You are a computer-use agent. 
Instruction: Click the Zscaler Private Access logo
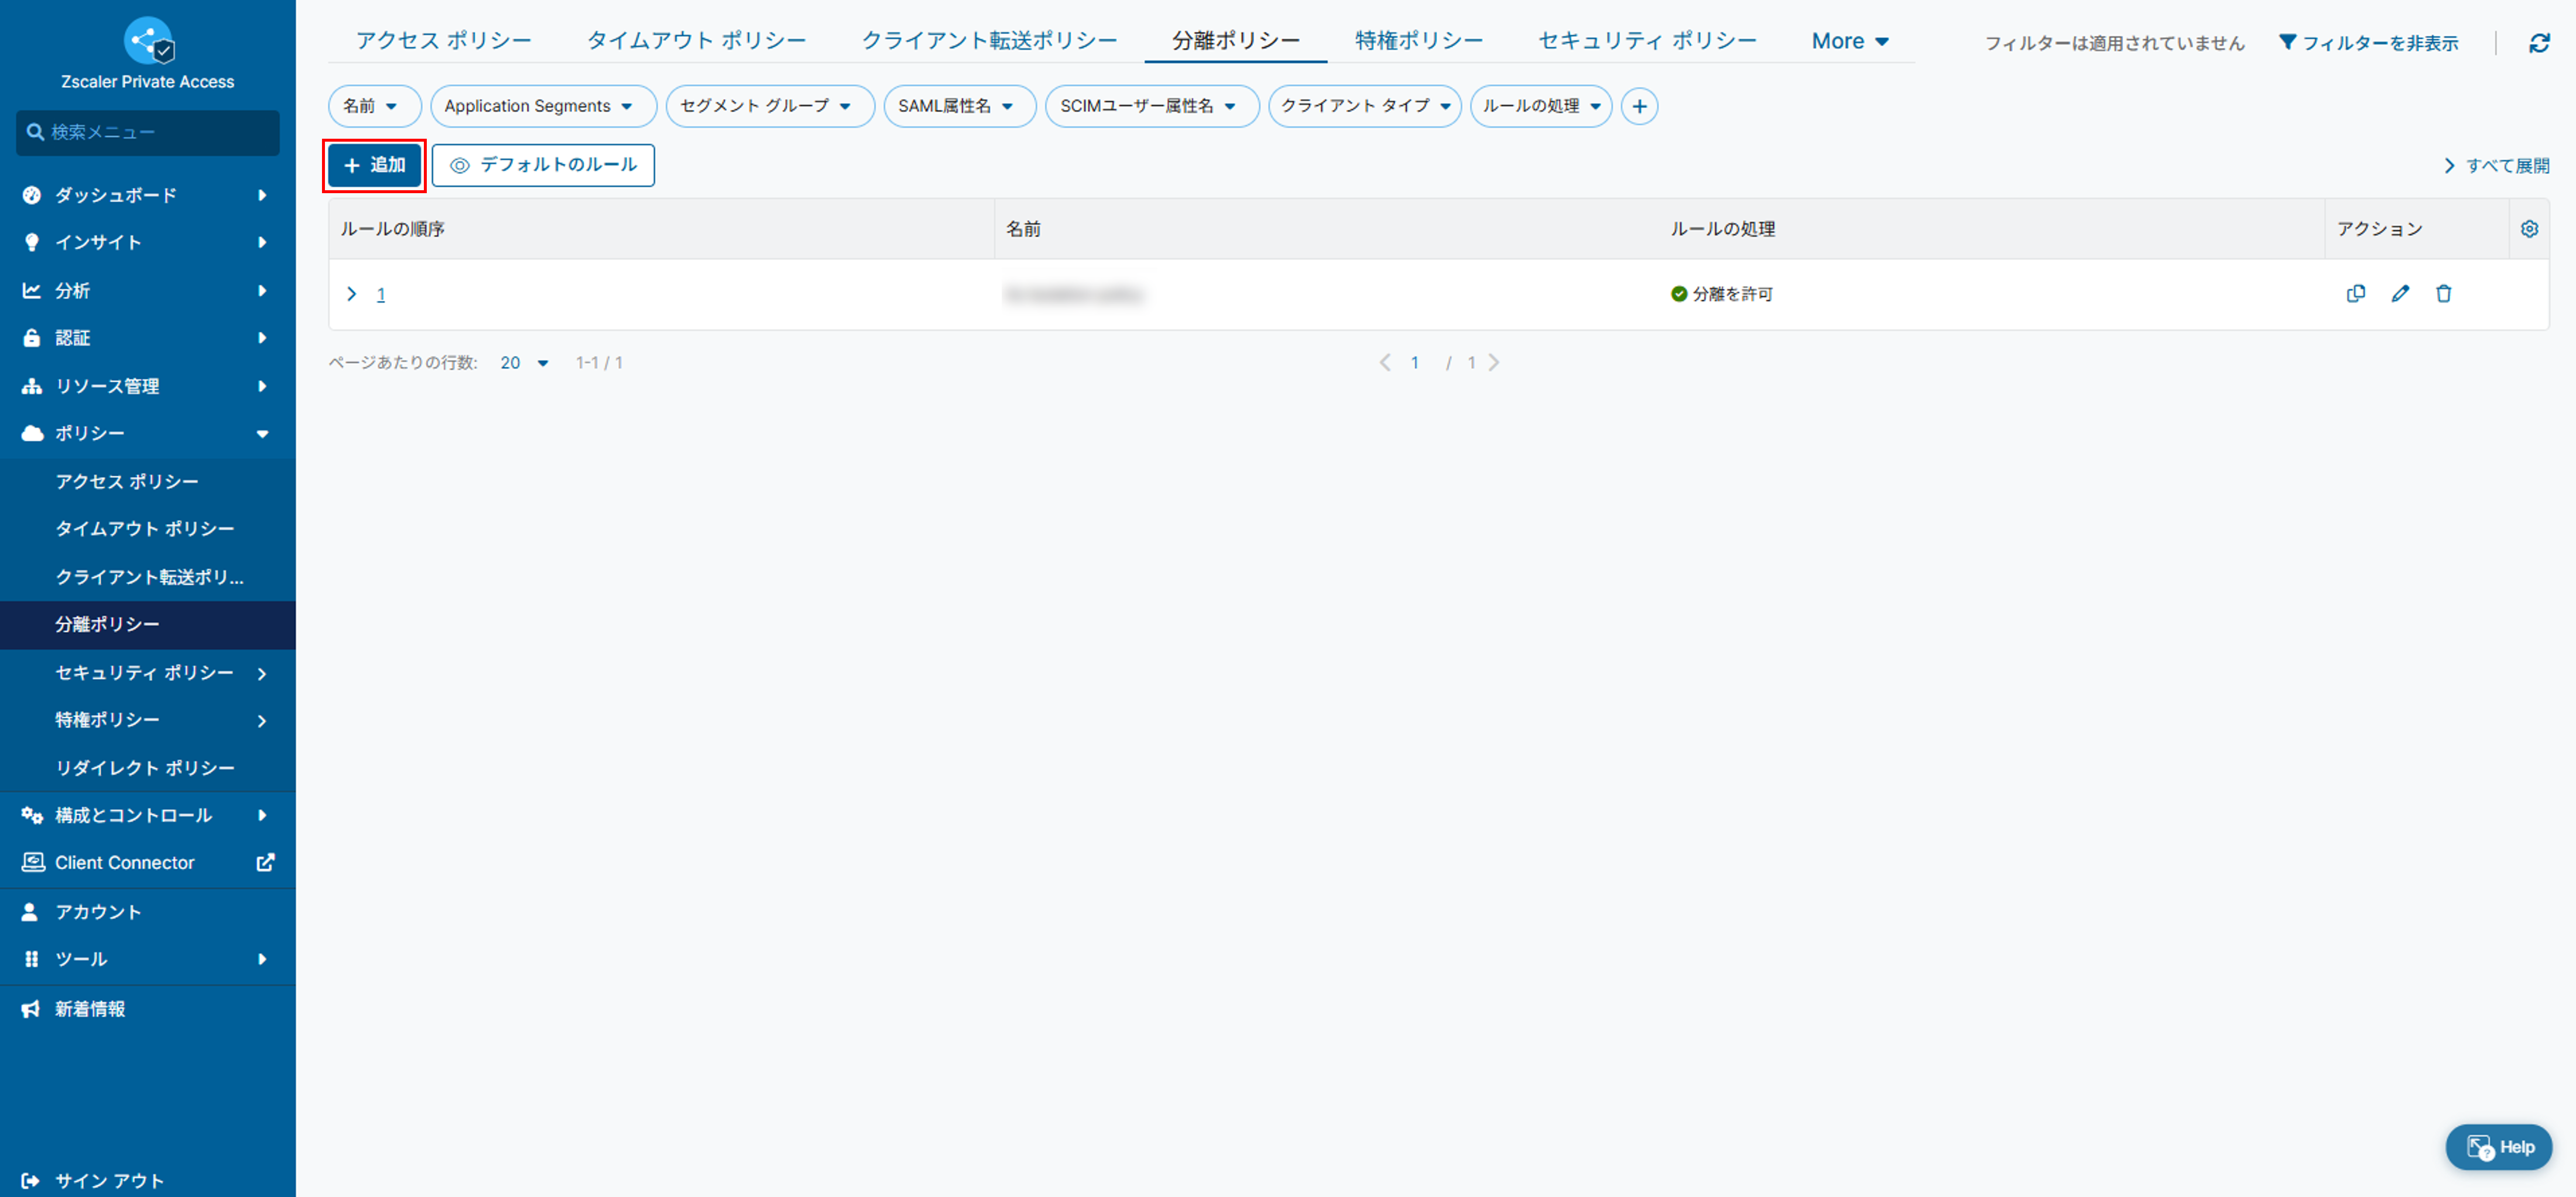tap(148, 41)
